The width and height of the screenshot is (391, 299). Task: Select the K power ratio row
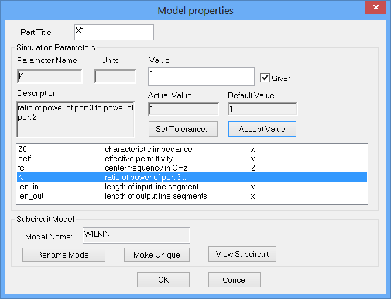click(192, 177)
